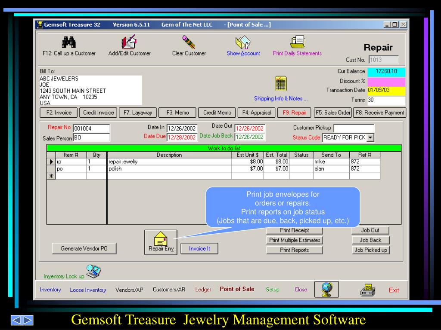Click the binoculars Call up a Customer icon
This screenshot has height=330, width=441.
(68, 42)
